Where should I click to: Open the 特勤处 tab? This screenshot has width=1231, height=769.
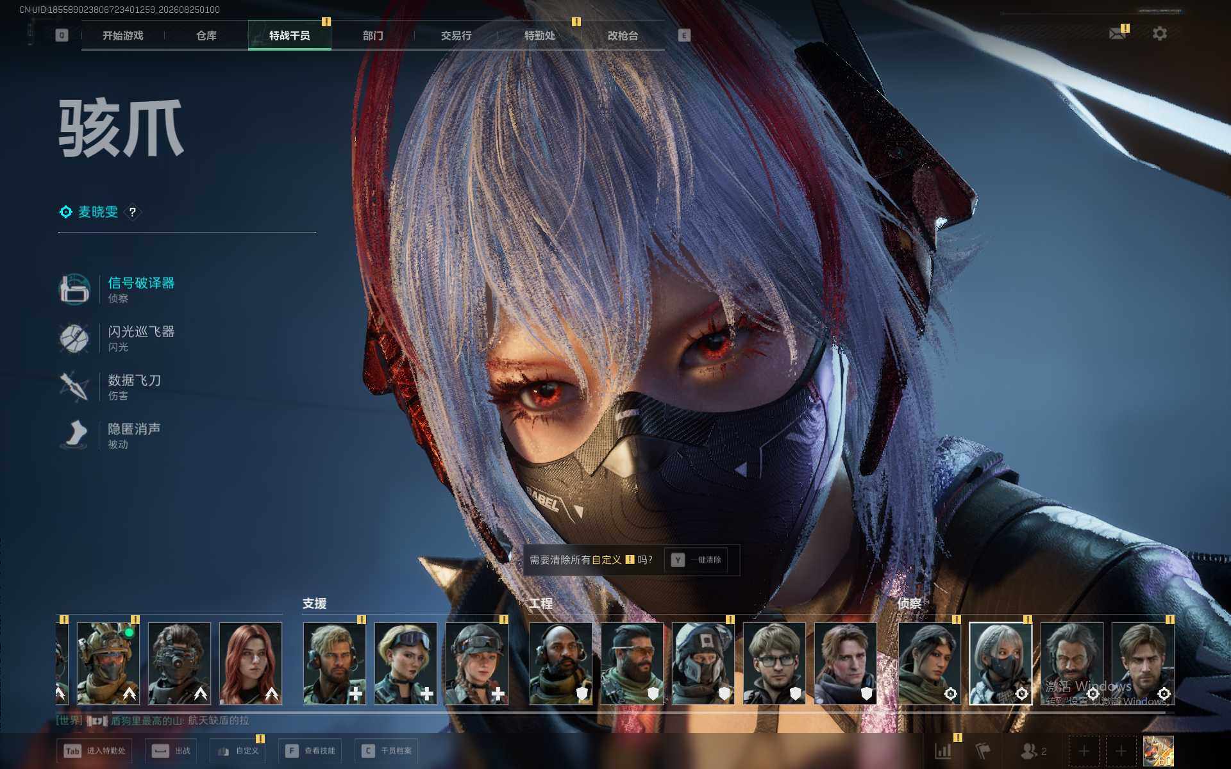540,35
